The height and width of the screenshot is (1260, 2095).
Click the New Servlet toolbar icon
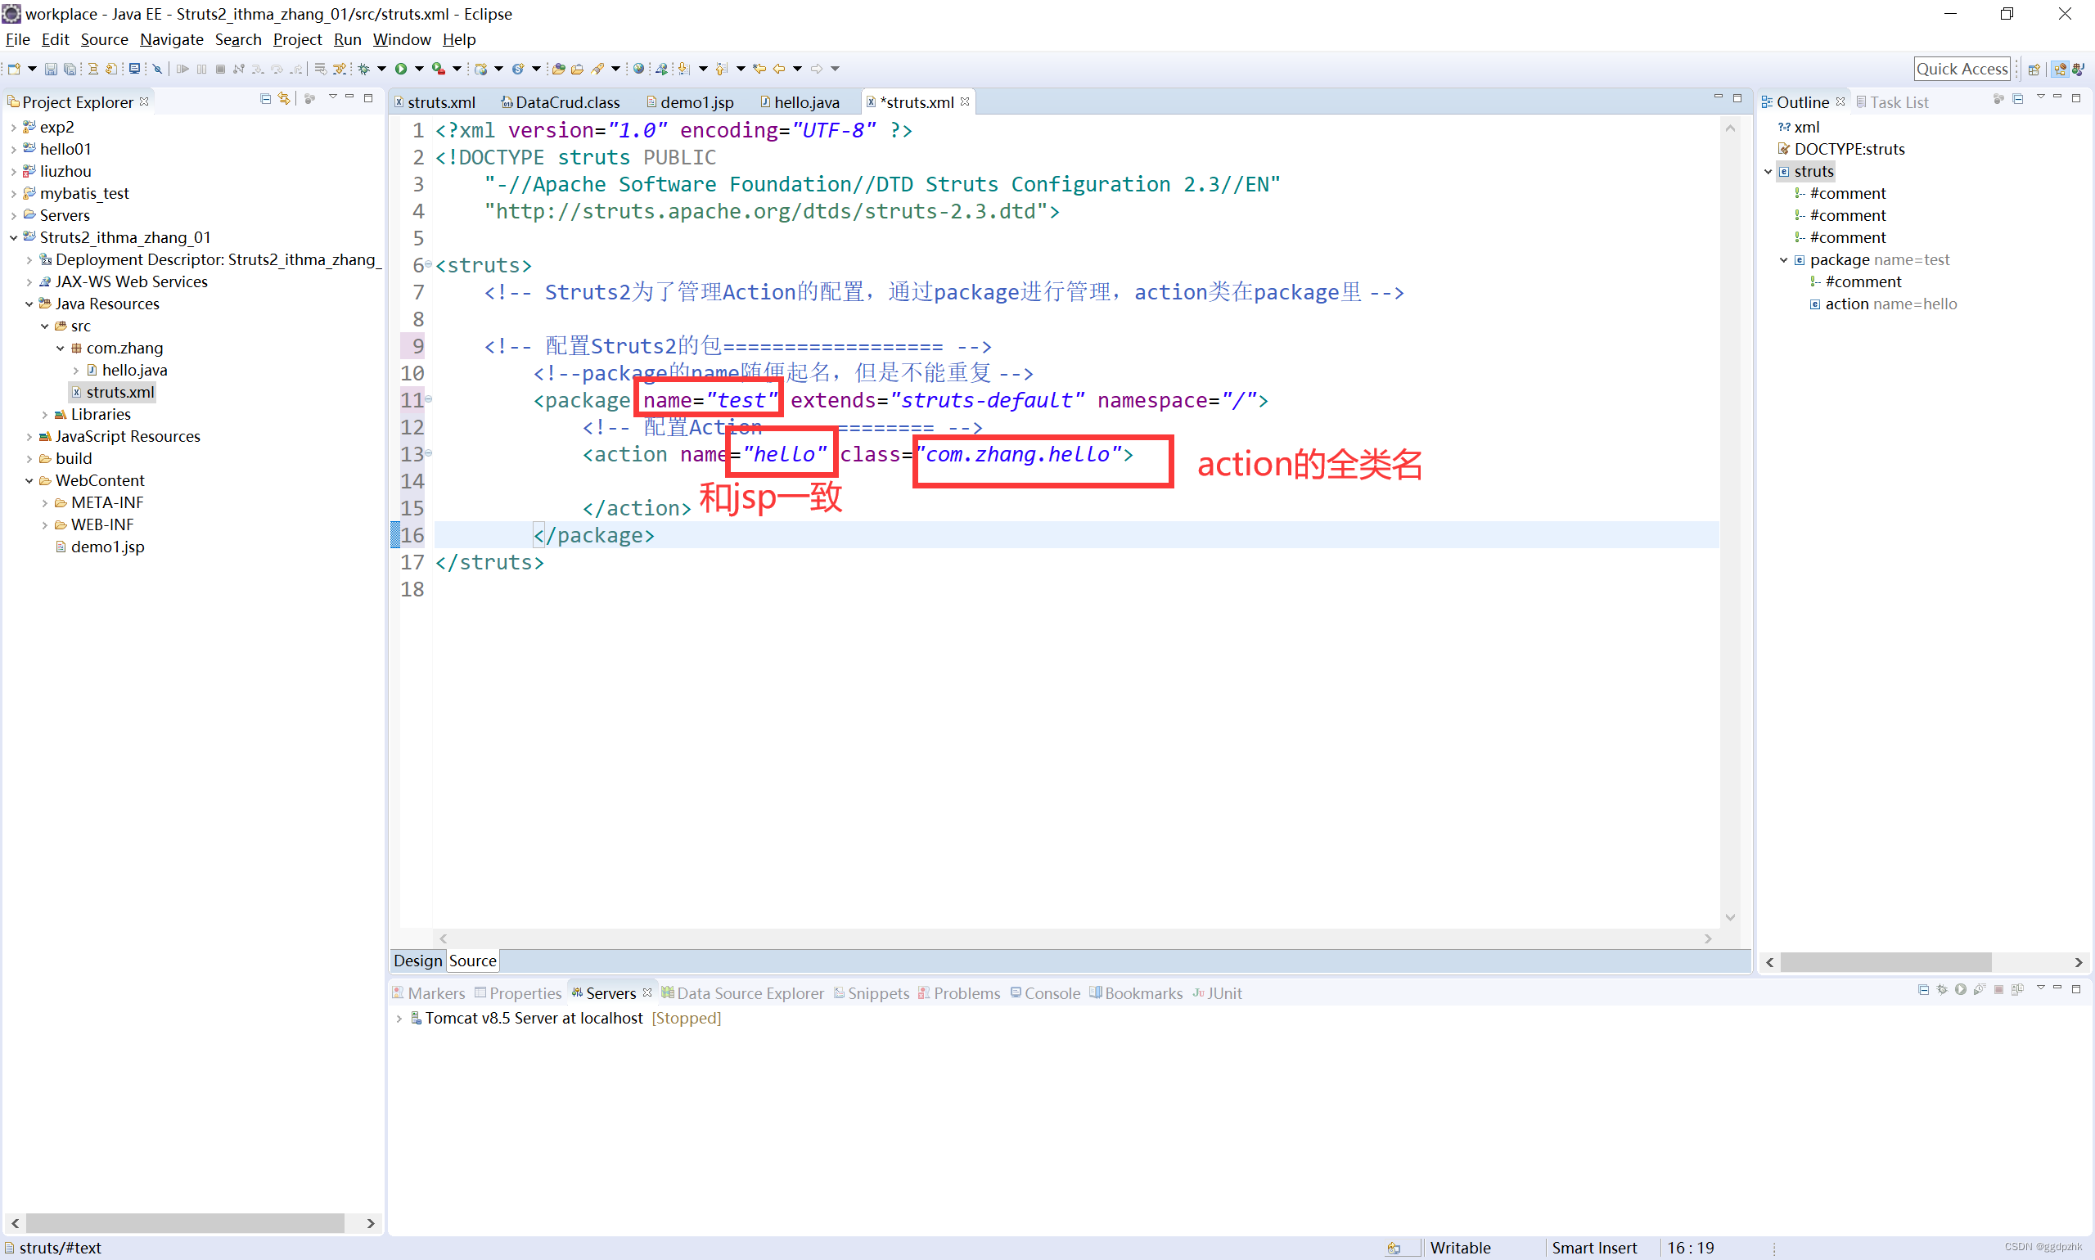[518, 69]
